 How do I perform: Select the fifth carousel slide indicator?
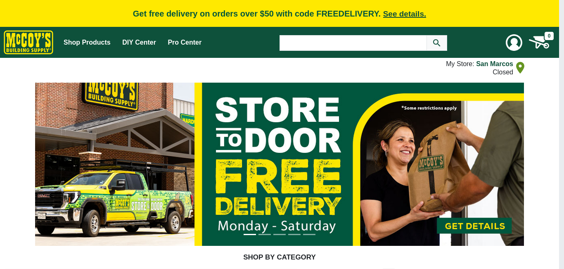[x=309, y=234]
